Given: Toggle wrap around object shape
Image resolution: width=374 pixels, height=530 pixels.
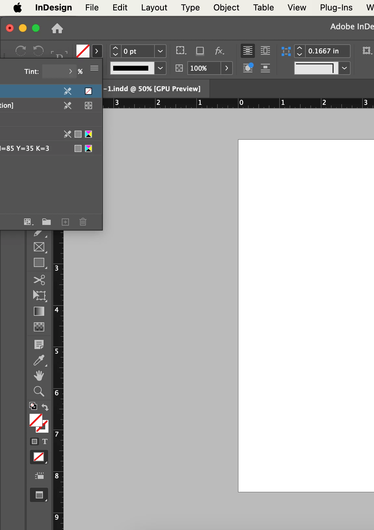Looking at the screenshot, I should [x=248, y=68].
